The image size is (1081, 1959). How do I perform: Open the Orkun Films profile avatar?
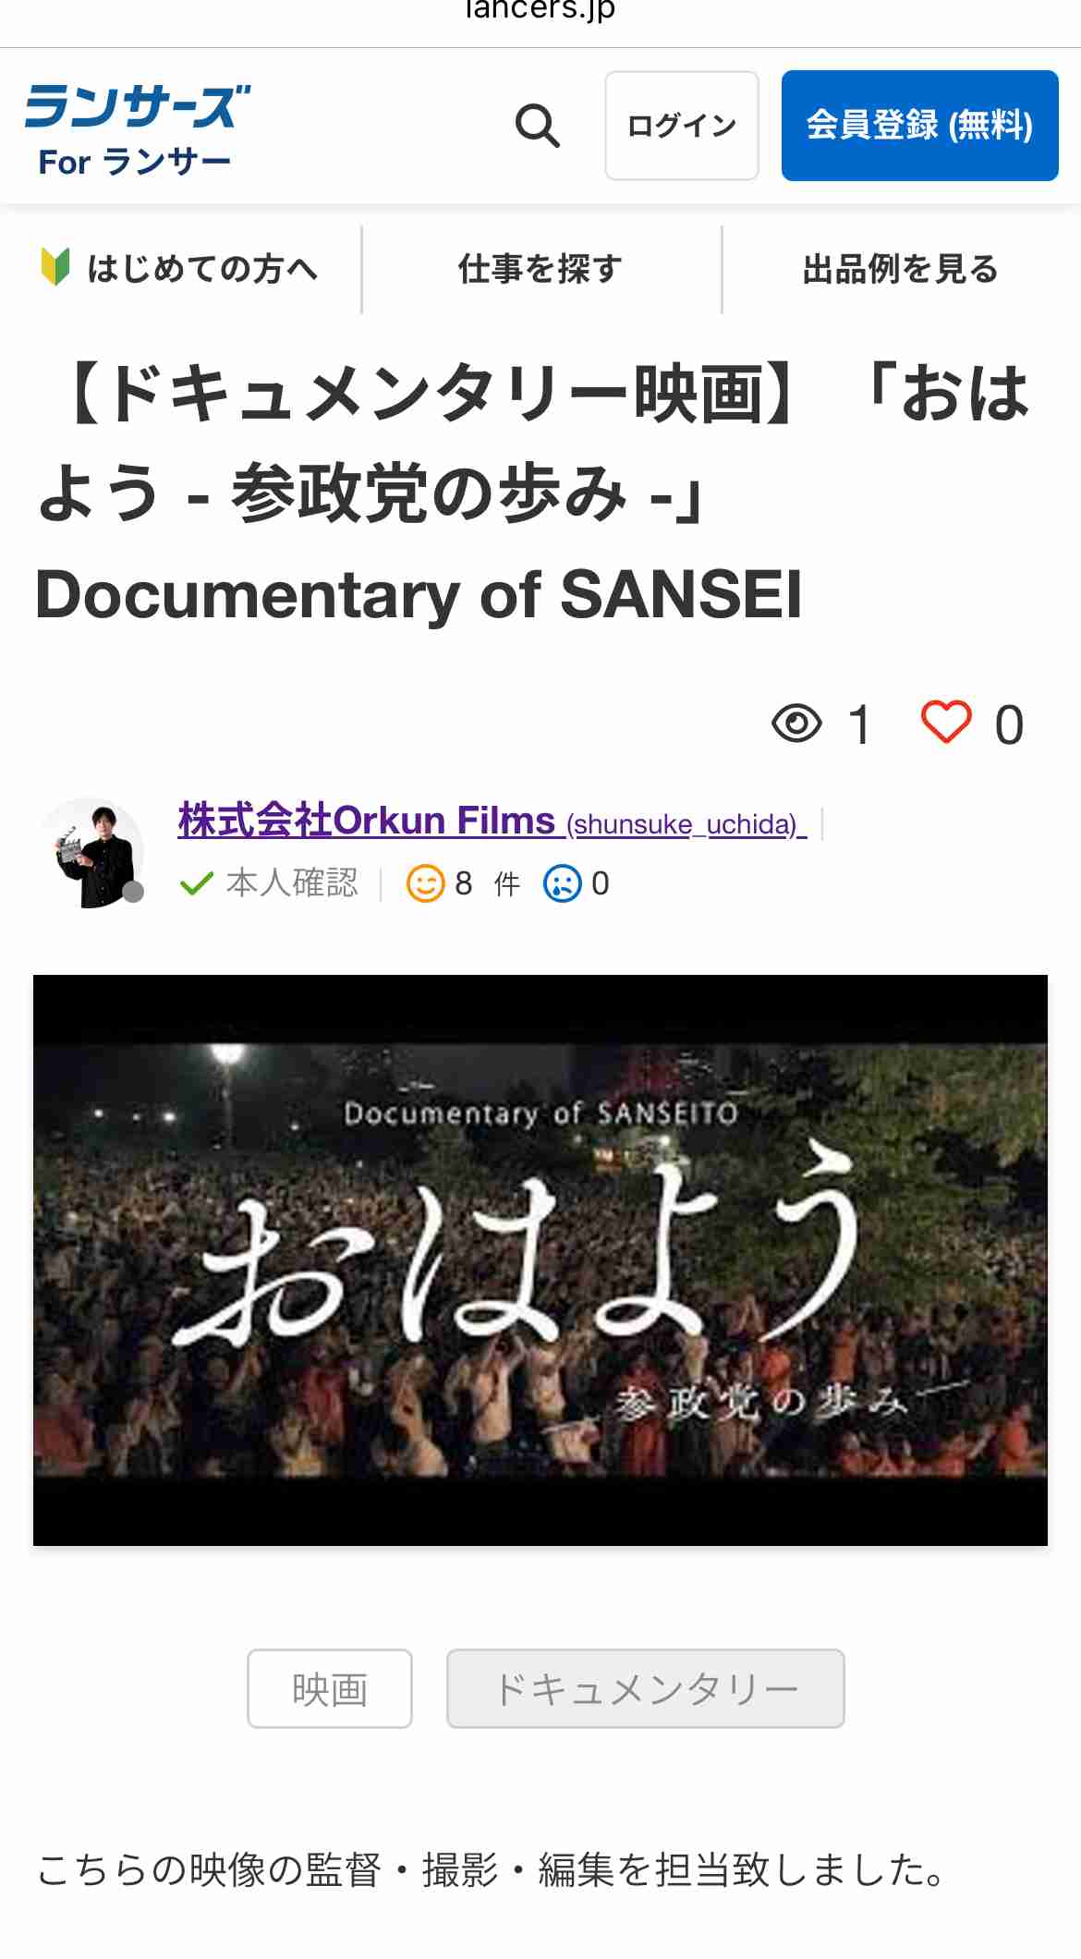coord(90,852)
